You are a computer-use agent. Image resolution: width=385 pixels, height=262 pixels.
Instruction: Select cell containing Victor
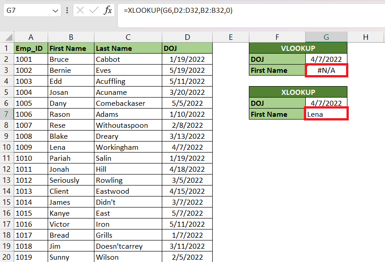tap(71, 224)
